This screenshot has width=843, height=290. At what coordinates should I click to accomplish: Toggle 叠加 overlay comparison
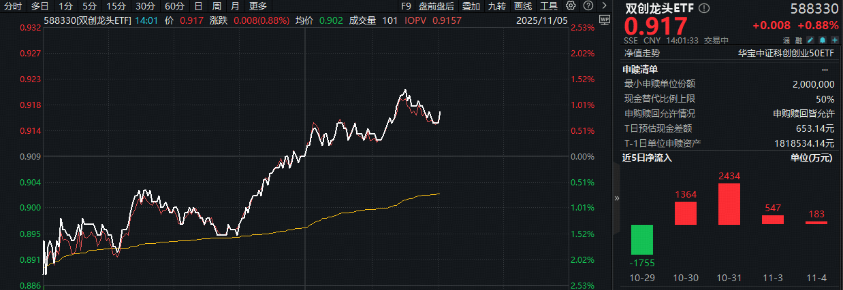tap(470, 6)
